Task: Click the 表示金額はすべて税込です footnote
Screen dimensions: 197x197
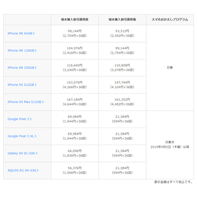Action: pos(173,182)
